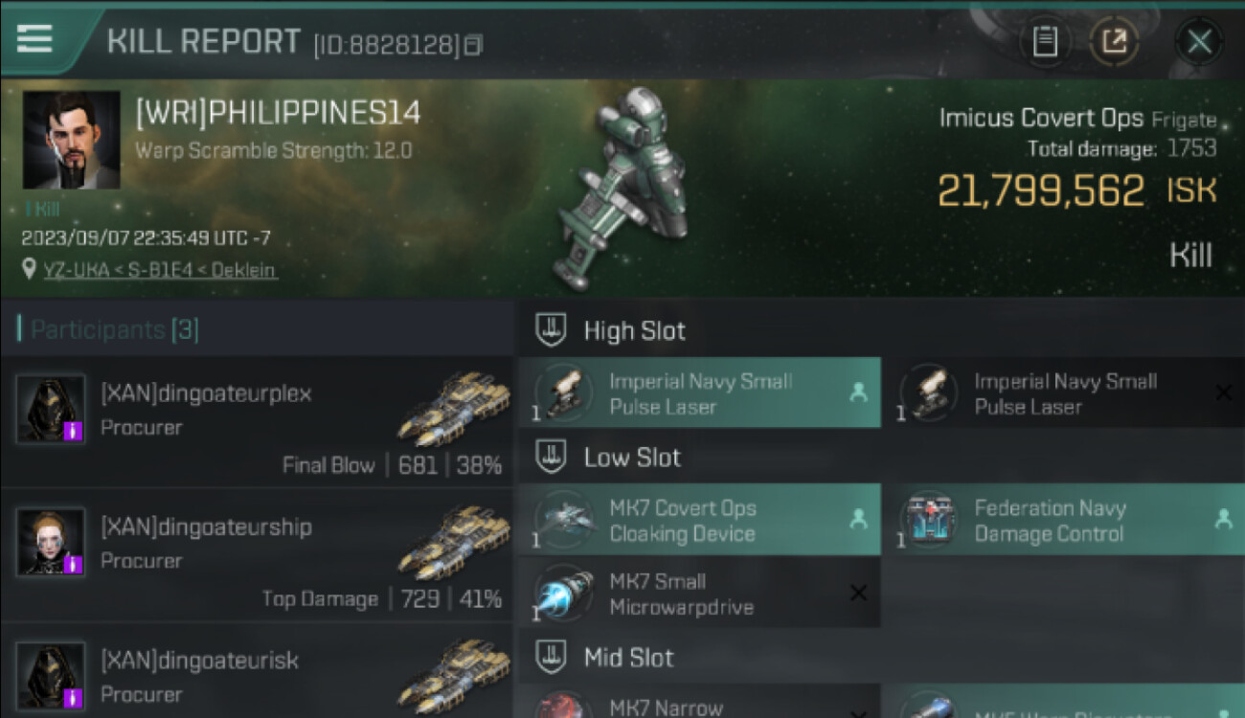Open the clipboard notes icon
This screenshot has width=1245, height=718.
pyautogui.click(x=1045, y=41)
